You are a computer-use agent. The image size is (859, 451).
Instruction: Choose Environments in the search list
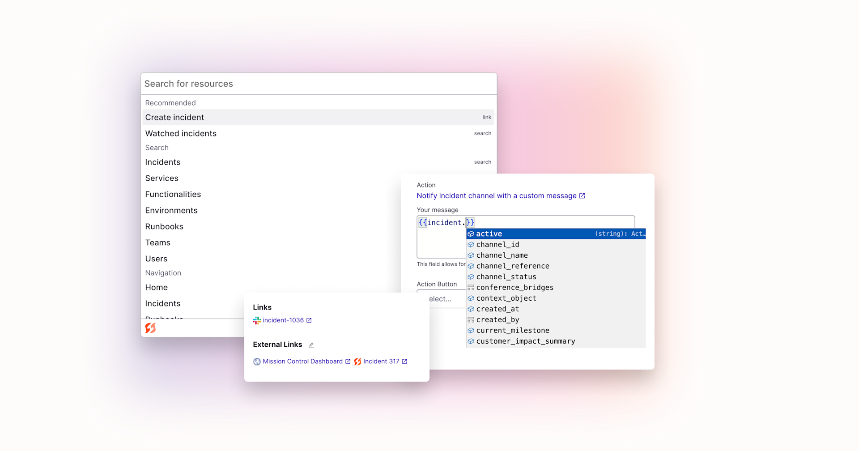click(171, 210)
